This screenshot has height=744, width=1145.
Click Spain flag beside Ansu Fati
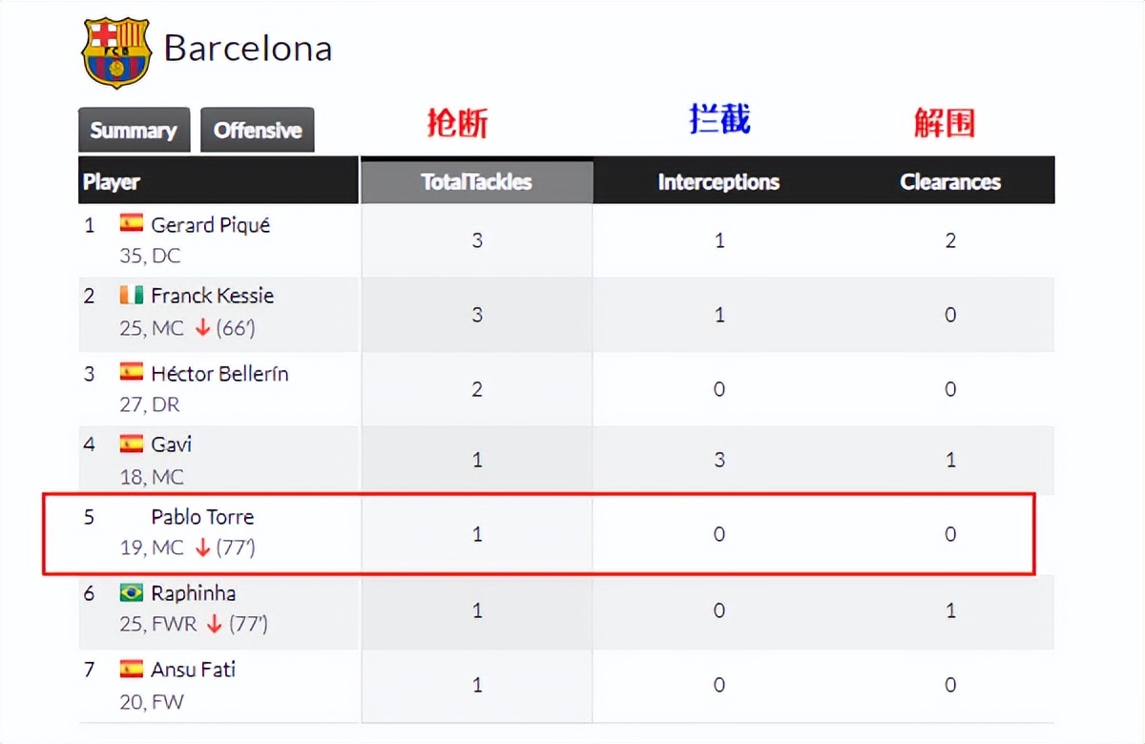[132, 669]
